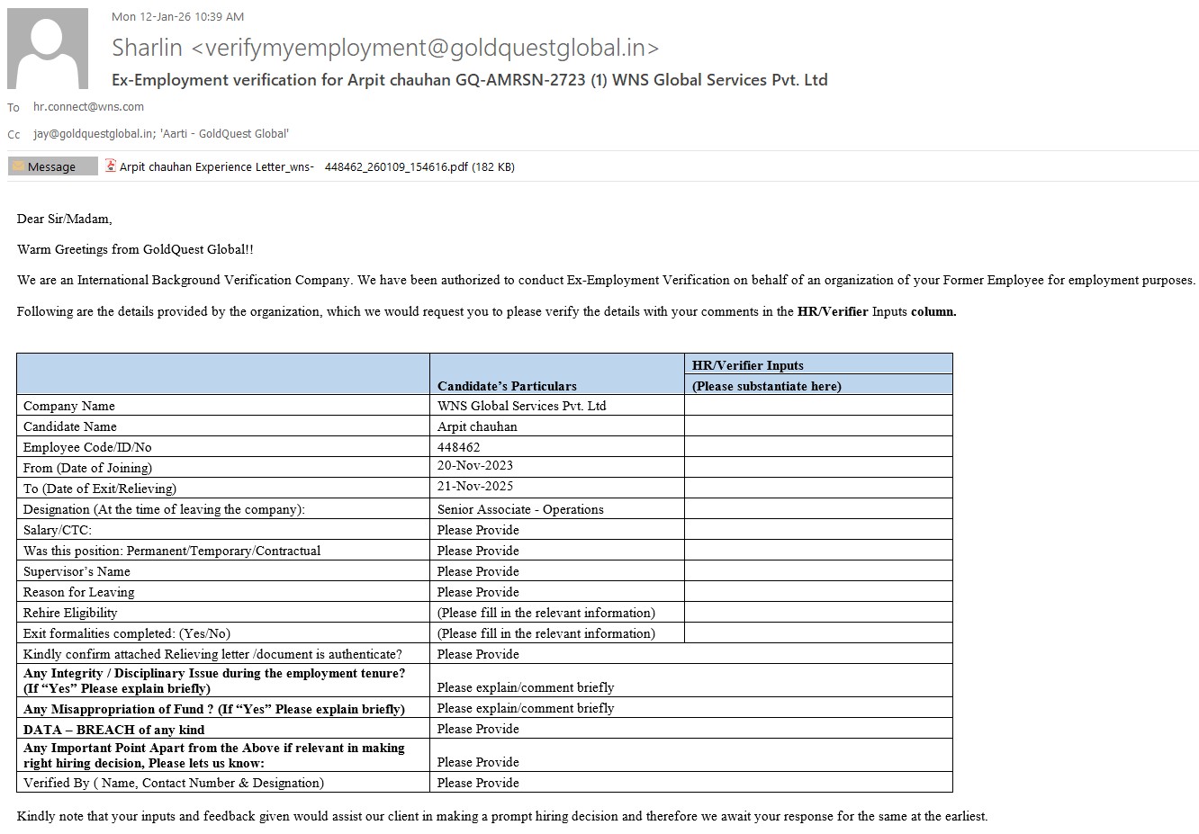The image size is (1199, 834).
Task: Click the 'Company Name' row label
Action: [x=69, y=406]
